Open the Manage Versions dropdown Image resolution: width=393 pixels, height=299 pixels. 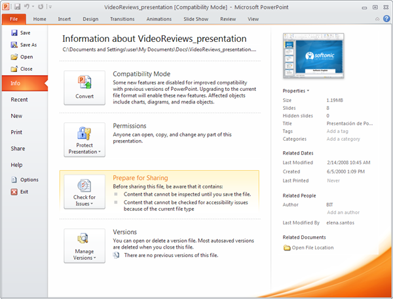84,246
